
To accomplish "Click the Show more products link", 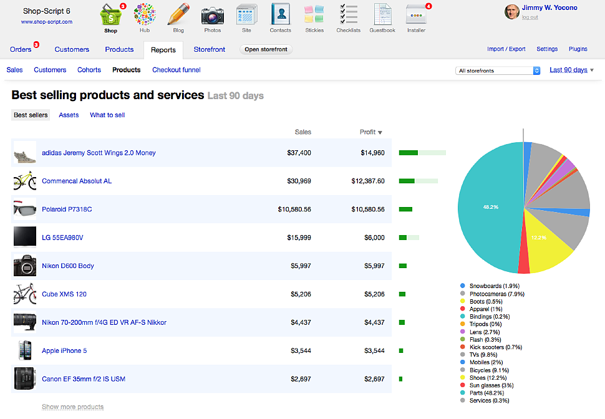I will pos(71,406).
